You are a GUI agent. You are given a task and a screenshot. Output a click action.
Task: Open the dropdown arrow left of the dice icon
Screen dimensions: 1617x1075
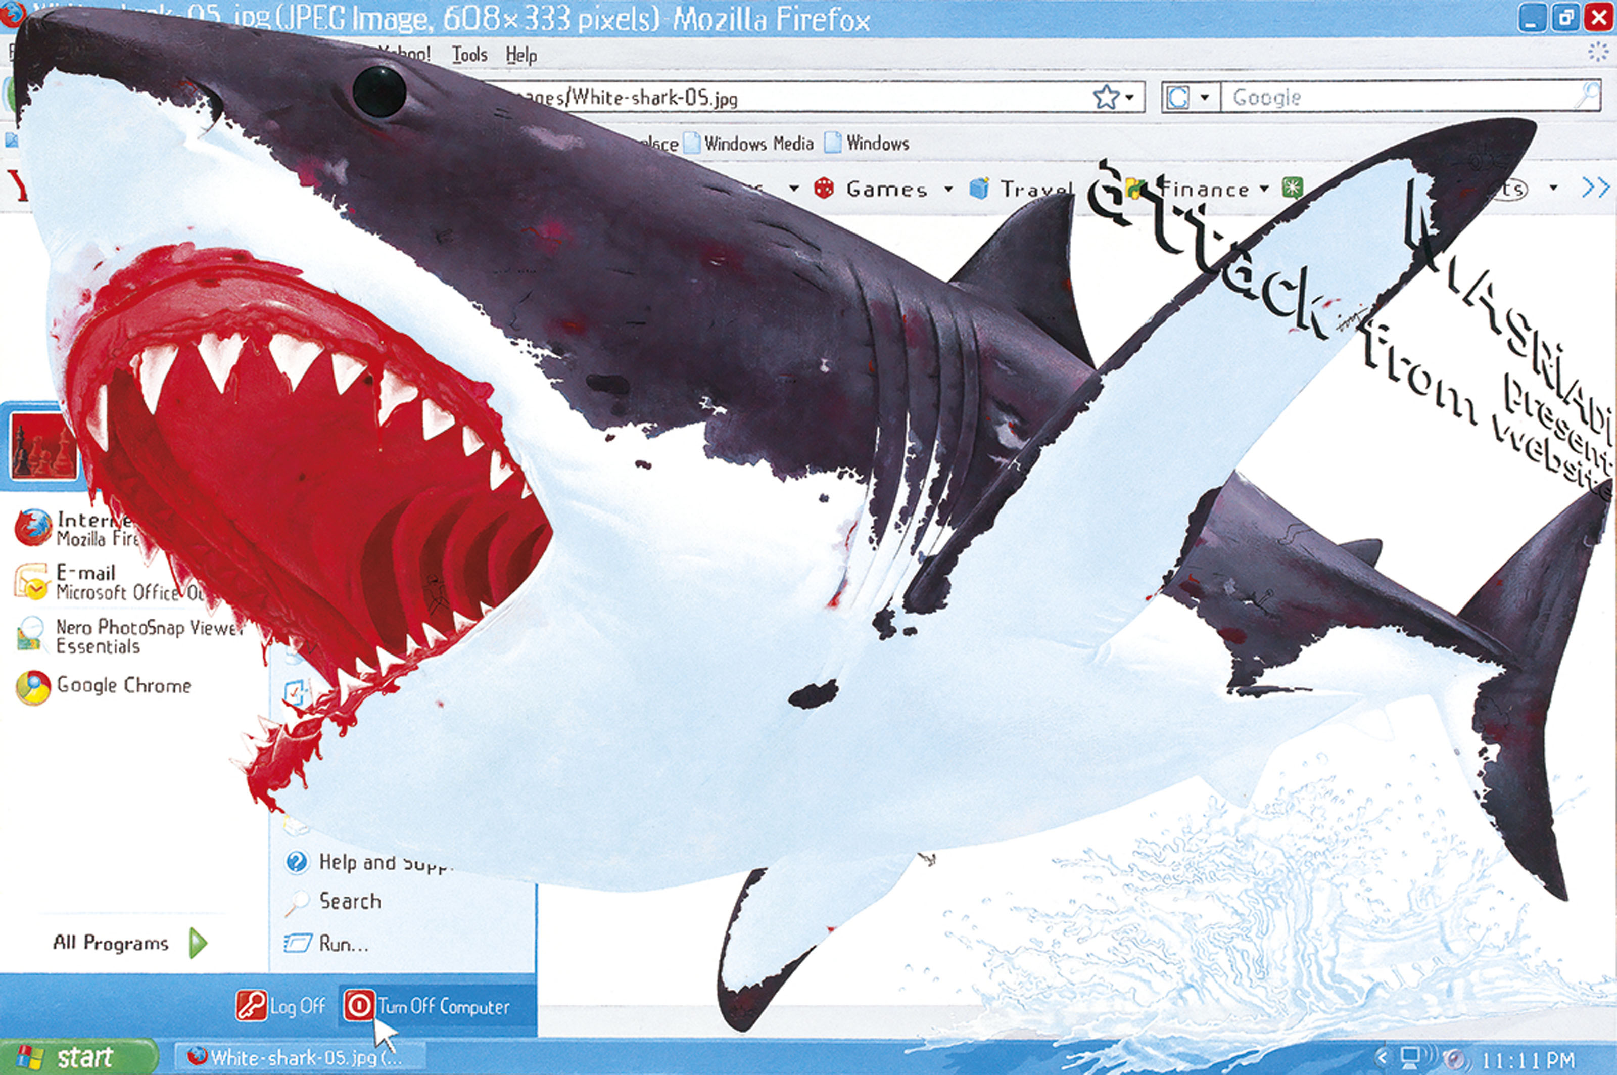(x=794, y=188)
